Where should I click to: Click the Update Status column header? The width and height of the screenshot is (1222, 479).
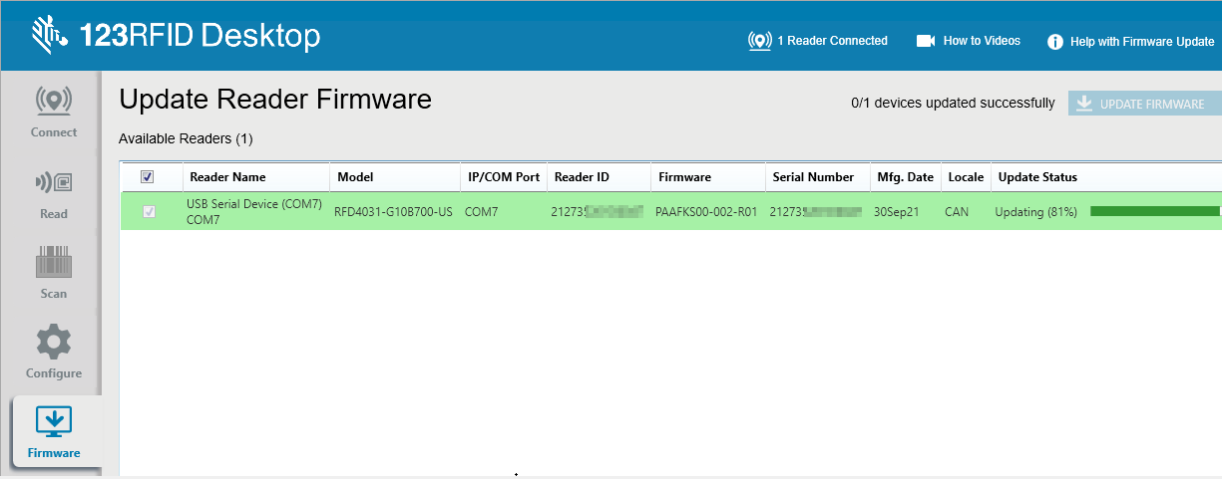click(x=1037, y=177)
